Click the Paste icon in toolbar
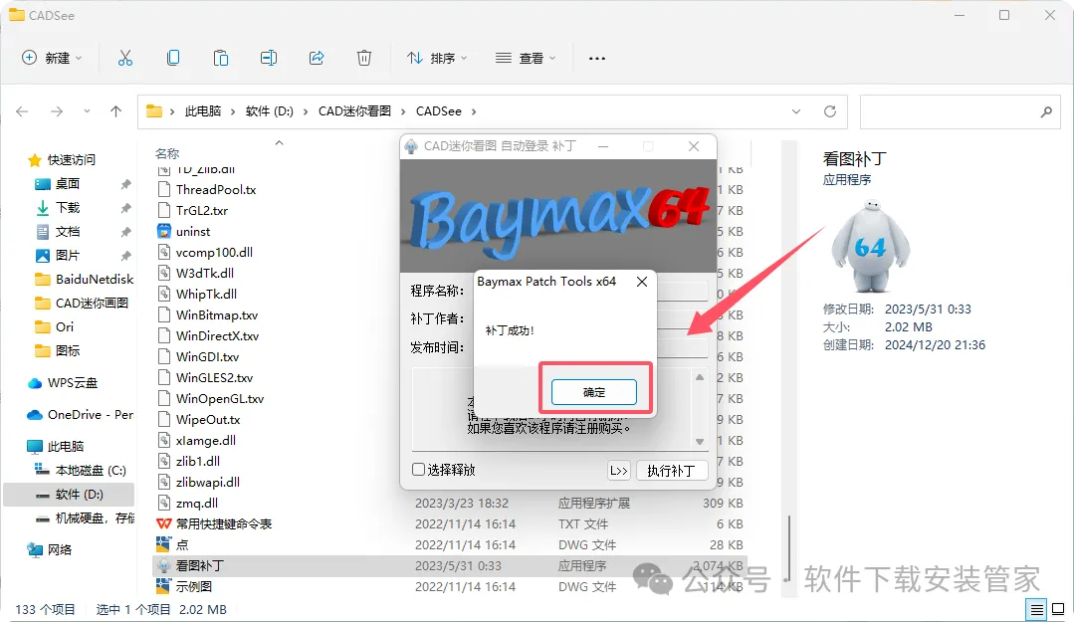The width and height of the screenshot is (1074, 622). pyautogui.click(x=221, y=59)
